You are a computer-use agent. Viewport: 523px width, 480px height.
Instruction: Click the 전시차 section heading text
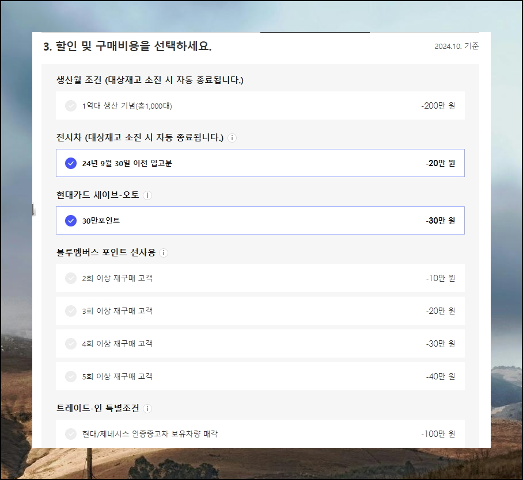140,137
